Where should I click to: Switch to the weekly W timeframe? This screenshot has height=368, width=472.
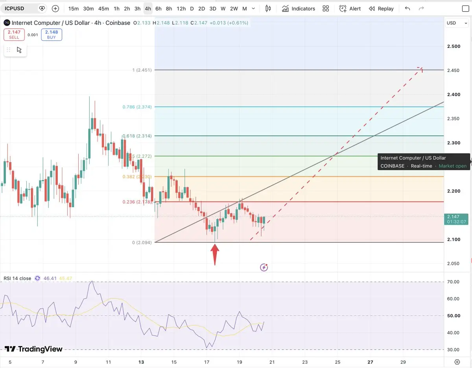pyautogui.click(x=223, y=9)
